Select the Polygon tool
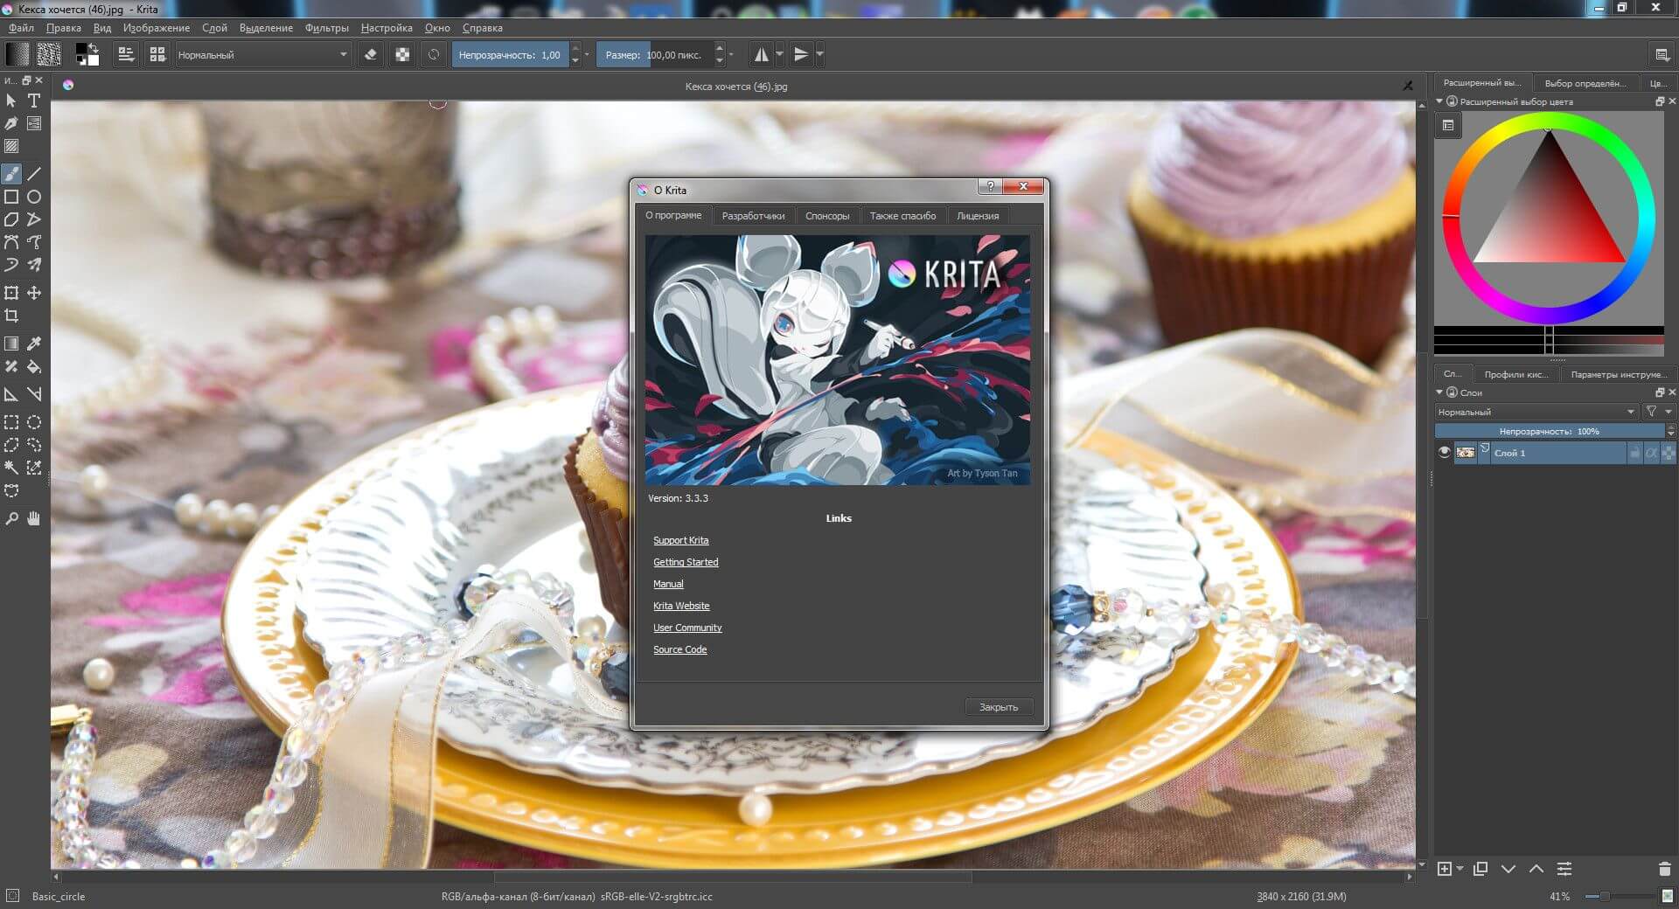Image resolution: width=1679 pixels, height=909 pixels. [11, 219]
